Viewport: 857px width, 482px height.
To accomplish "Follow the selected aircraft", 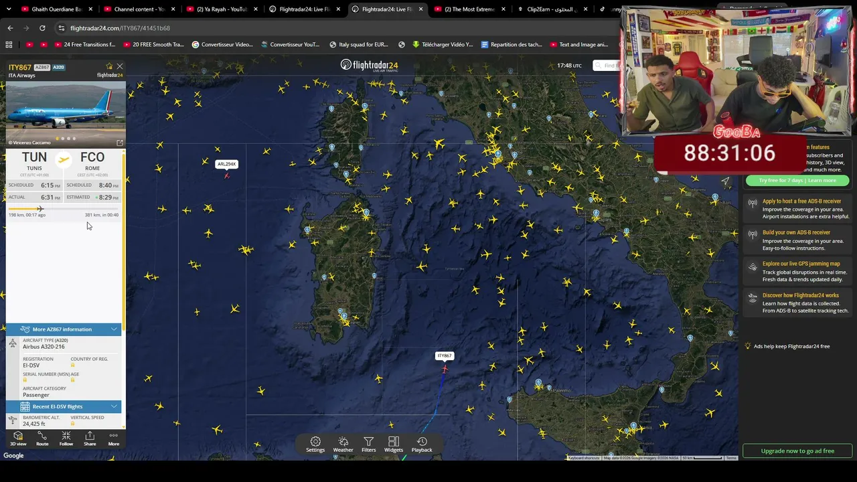I will 66,439.
